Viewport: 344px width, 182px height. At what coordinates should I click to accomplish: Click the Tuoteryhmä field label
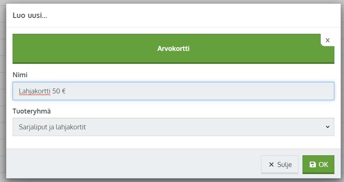31,111
